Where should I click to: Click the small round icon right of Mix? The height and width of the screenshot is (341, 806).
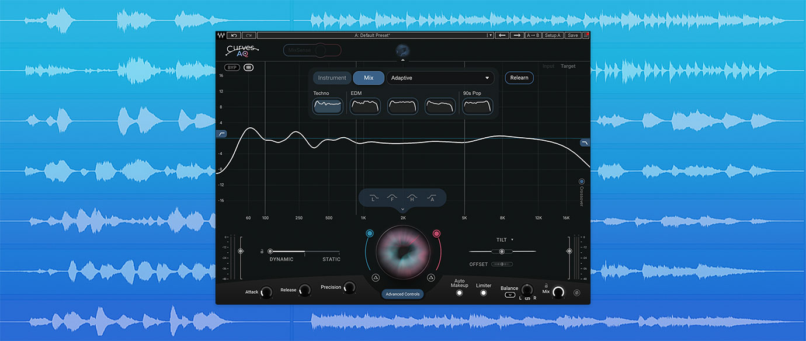[x=577, y=293]
